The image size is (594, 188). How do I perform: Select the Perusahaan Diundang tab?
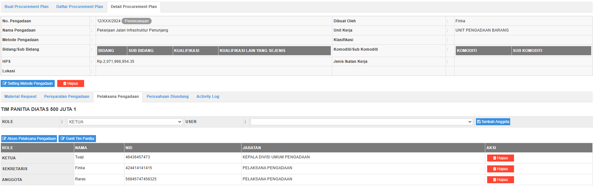pos(168,97)
